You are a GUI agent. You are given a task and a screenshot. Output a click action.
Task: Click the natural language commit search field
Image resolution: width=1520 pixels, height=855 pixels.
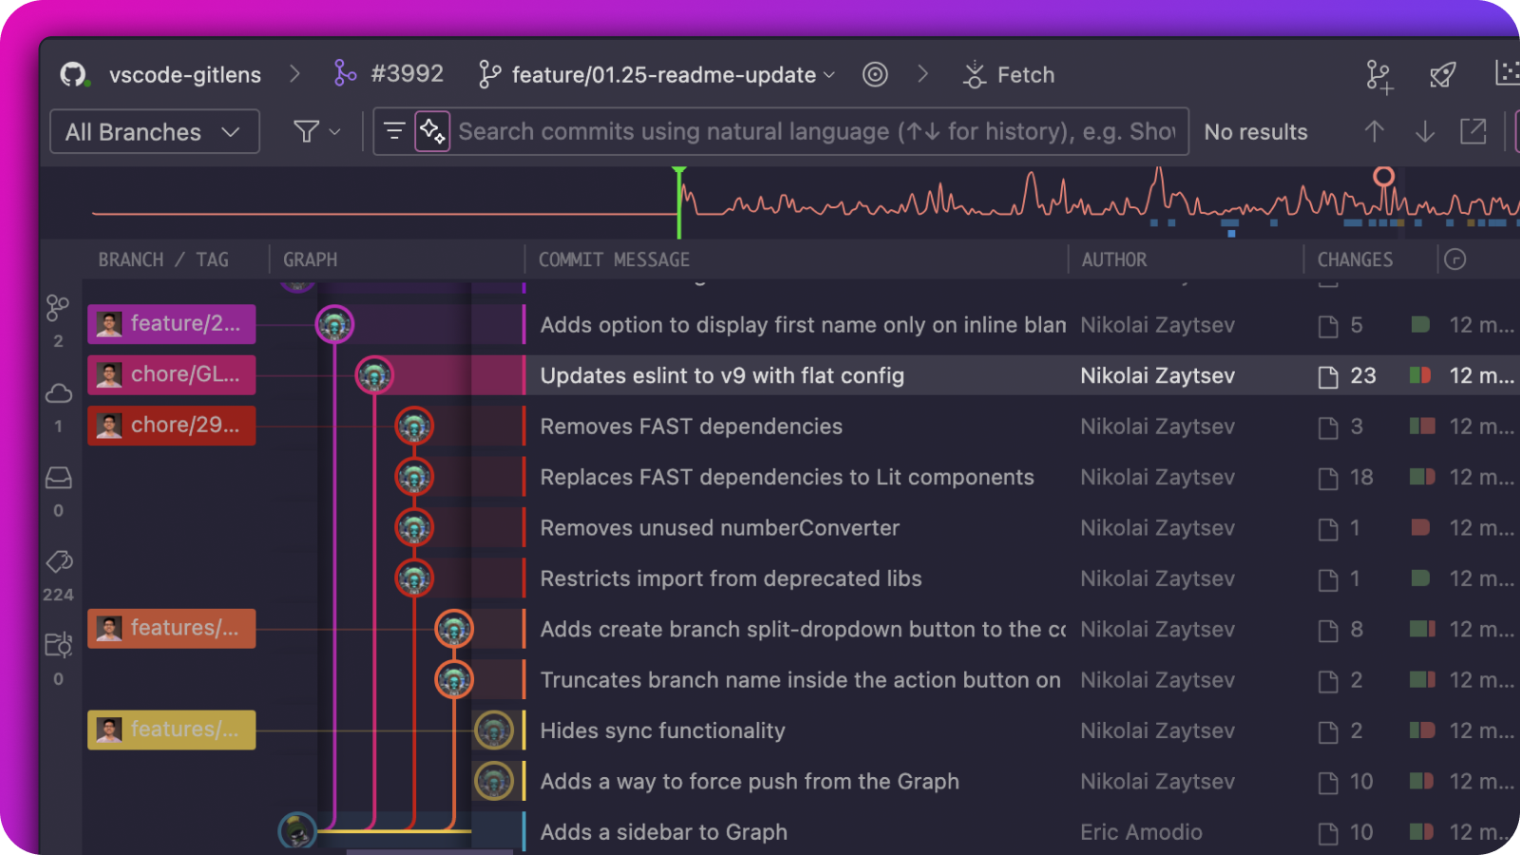tap(817, 132)
